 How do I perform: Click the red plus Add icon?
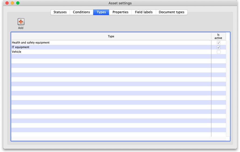(21, 22)
